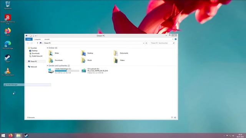Image resolution: width=246 pixels, height=138 pixels.
Task: Expand the ribbon with the chevron
Action: (173, 39)
